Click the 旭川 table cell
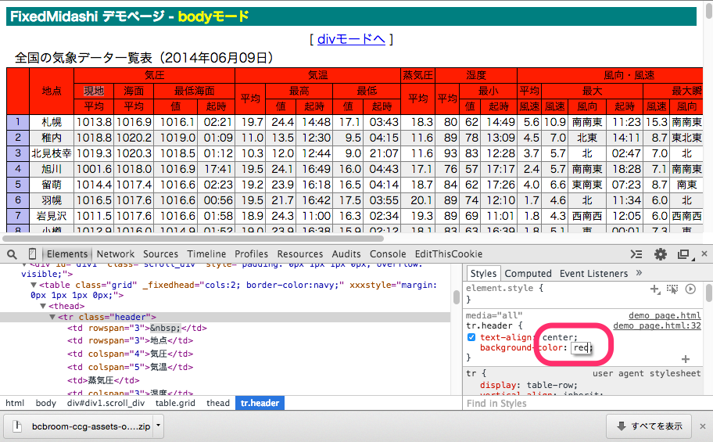Viewport: 713px width, 442px height. coord(52,169)
